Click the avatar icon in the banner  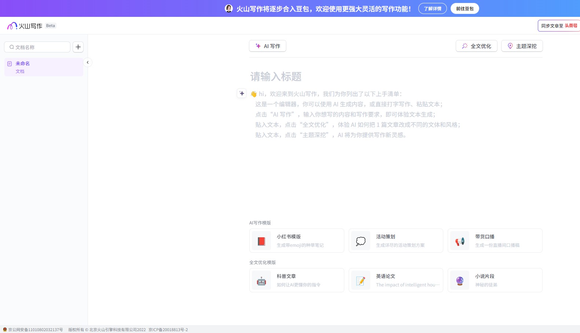coord(229,8)
